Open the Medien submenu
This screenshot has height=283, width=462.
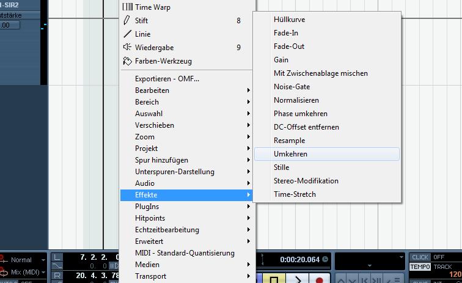[x=188, y=265]
